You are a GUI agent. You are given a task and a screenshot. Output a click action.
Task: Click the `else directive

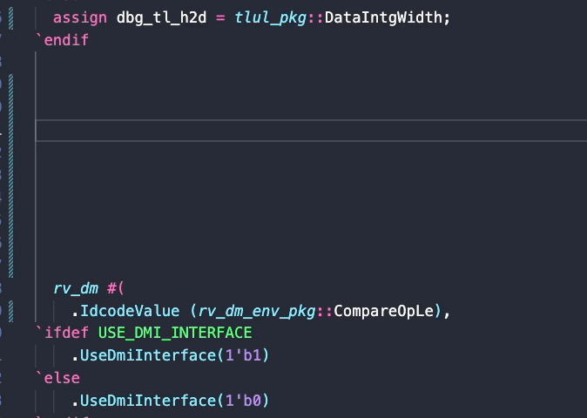[x=57, y=379]
